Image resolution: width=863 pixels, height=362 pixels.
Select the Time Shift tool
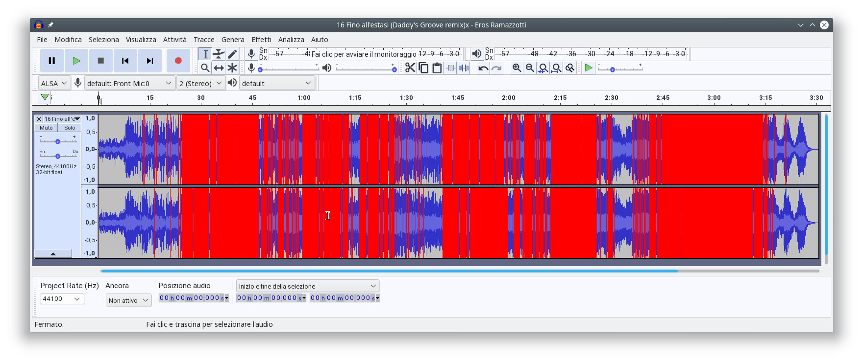pos(219,68)
